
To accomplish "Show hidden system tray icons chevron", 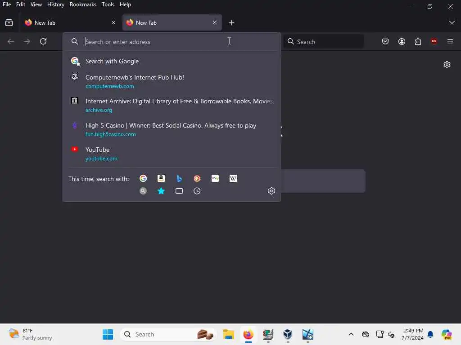I will 351,334.
